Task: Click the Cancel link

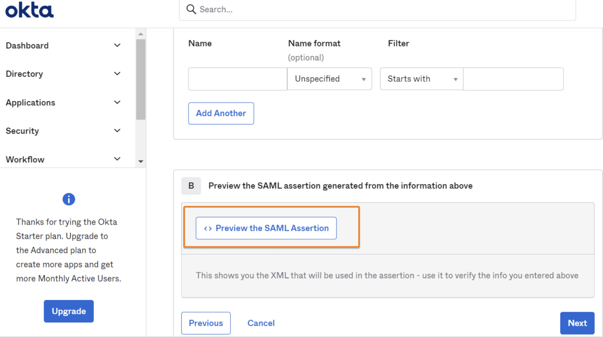Action: tap(261, 323)
